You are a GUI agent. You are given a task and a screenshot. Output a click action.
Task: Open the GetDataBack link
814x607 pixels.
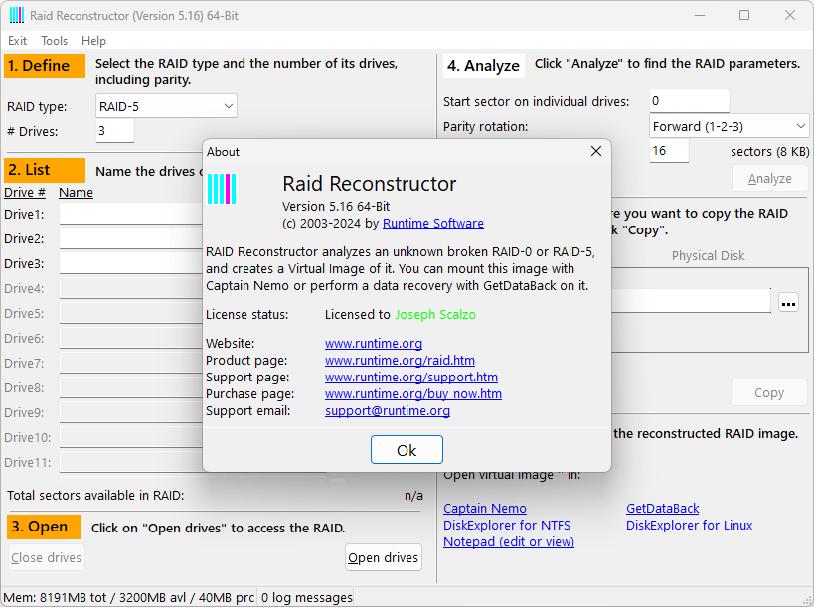click(662, 509)
